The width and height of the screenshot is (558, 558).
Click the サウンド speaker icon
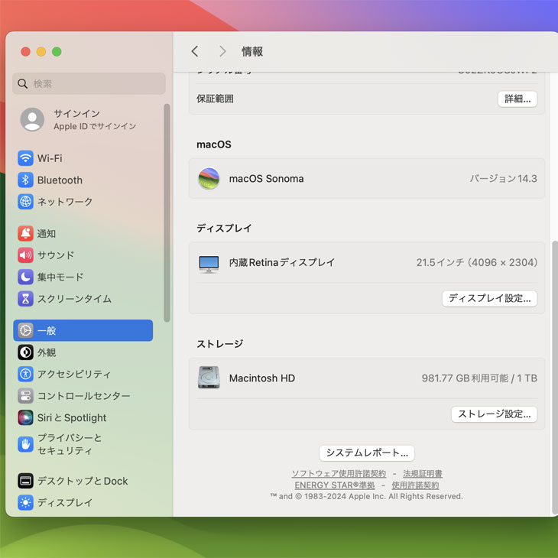tap(26, 255)
